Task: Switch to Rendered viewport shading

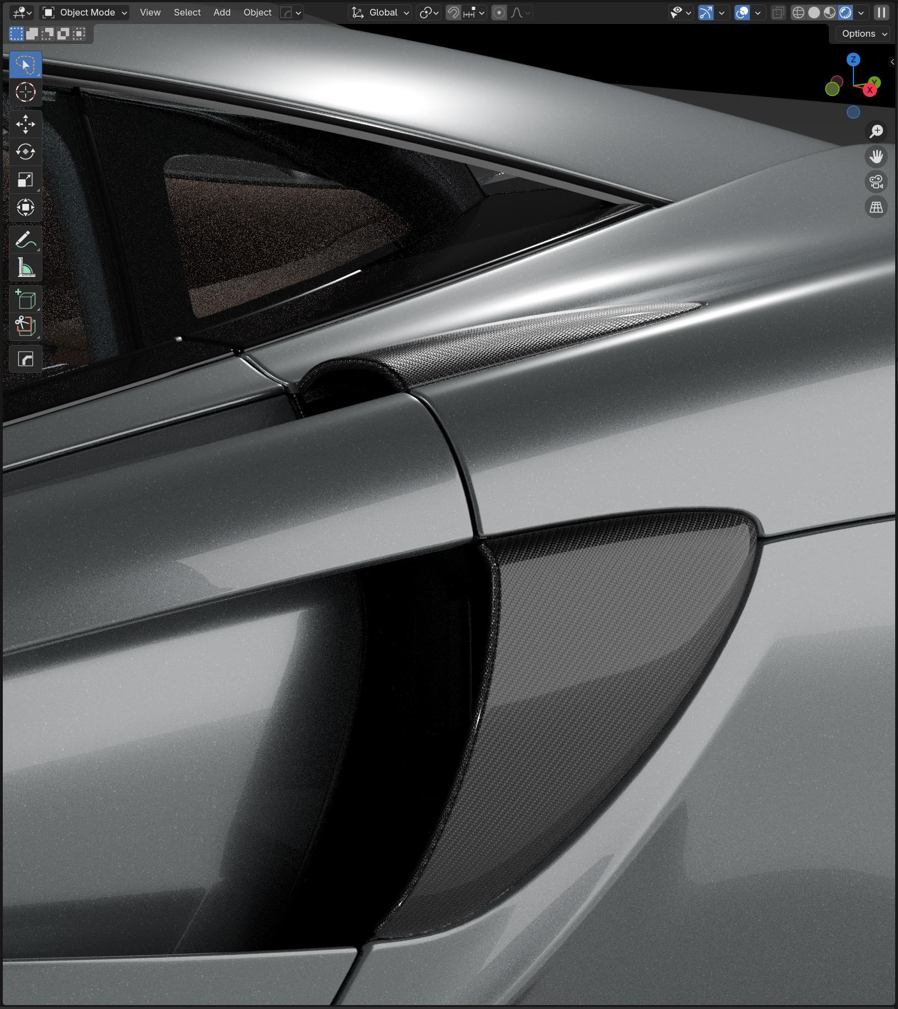Action: pos(845,12)
